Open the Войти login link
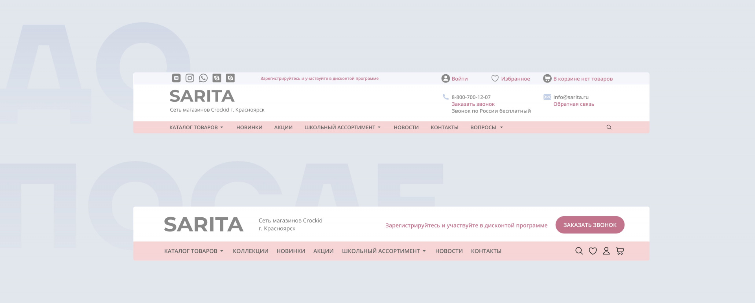 460,79
